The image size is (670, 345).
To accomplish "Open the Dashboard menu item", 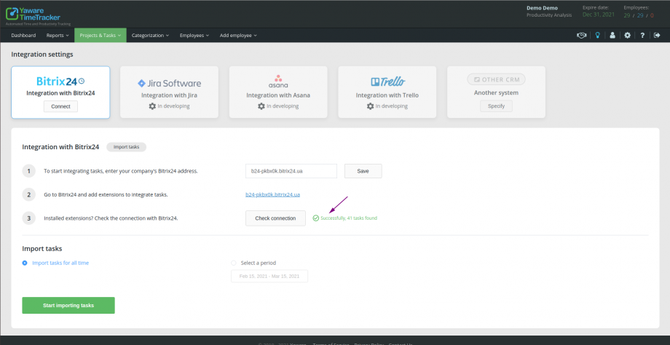I will [x=23, y=36].
